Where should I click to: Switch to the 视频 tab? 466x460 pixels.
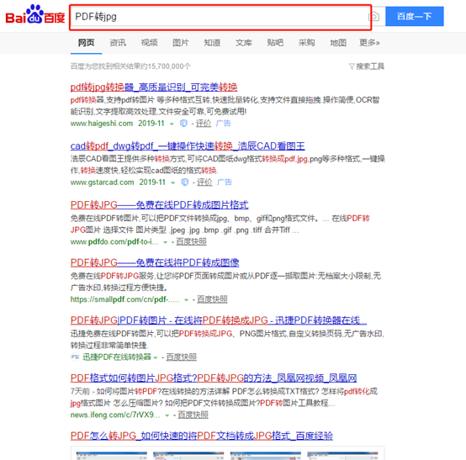point(149,43)
